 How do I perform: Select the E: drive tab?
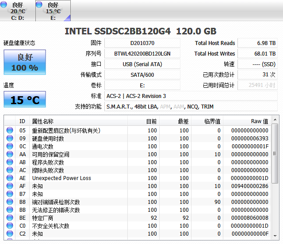53,11
